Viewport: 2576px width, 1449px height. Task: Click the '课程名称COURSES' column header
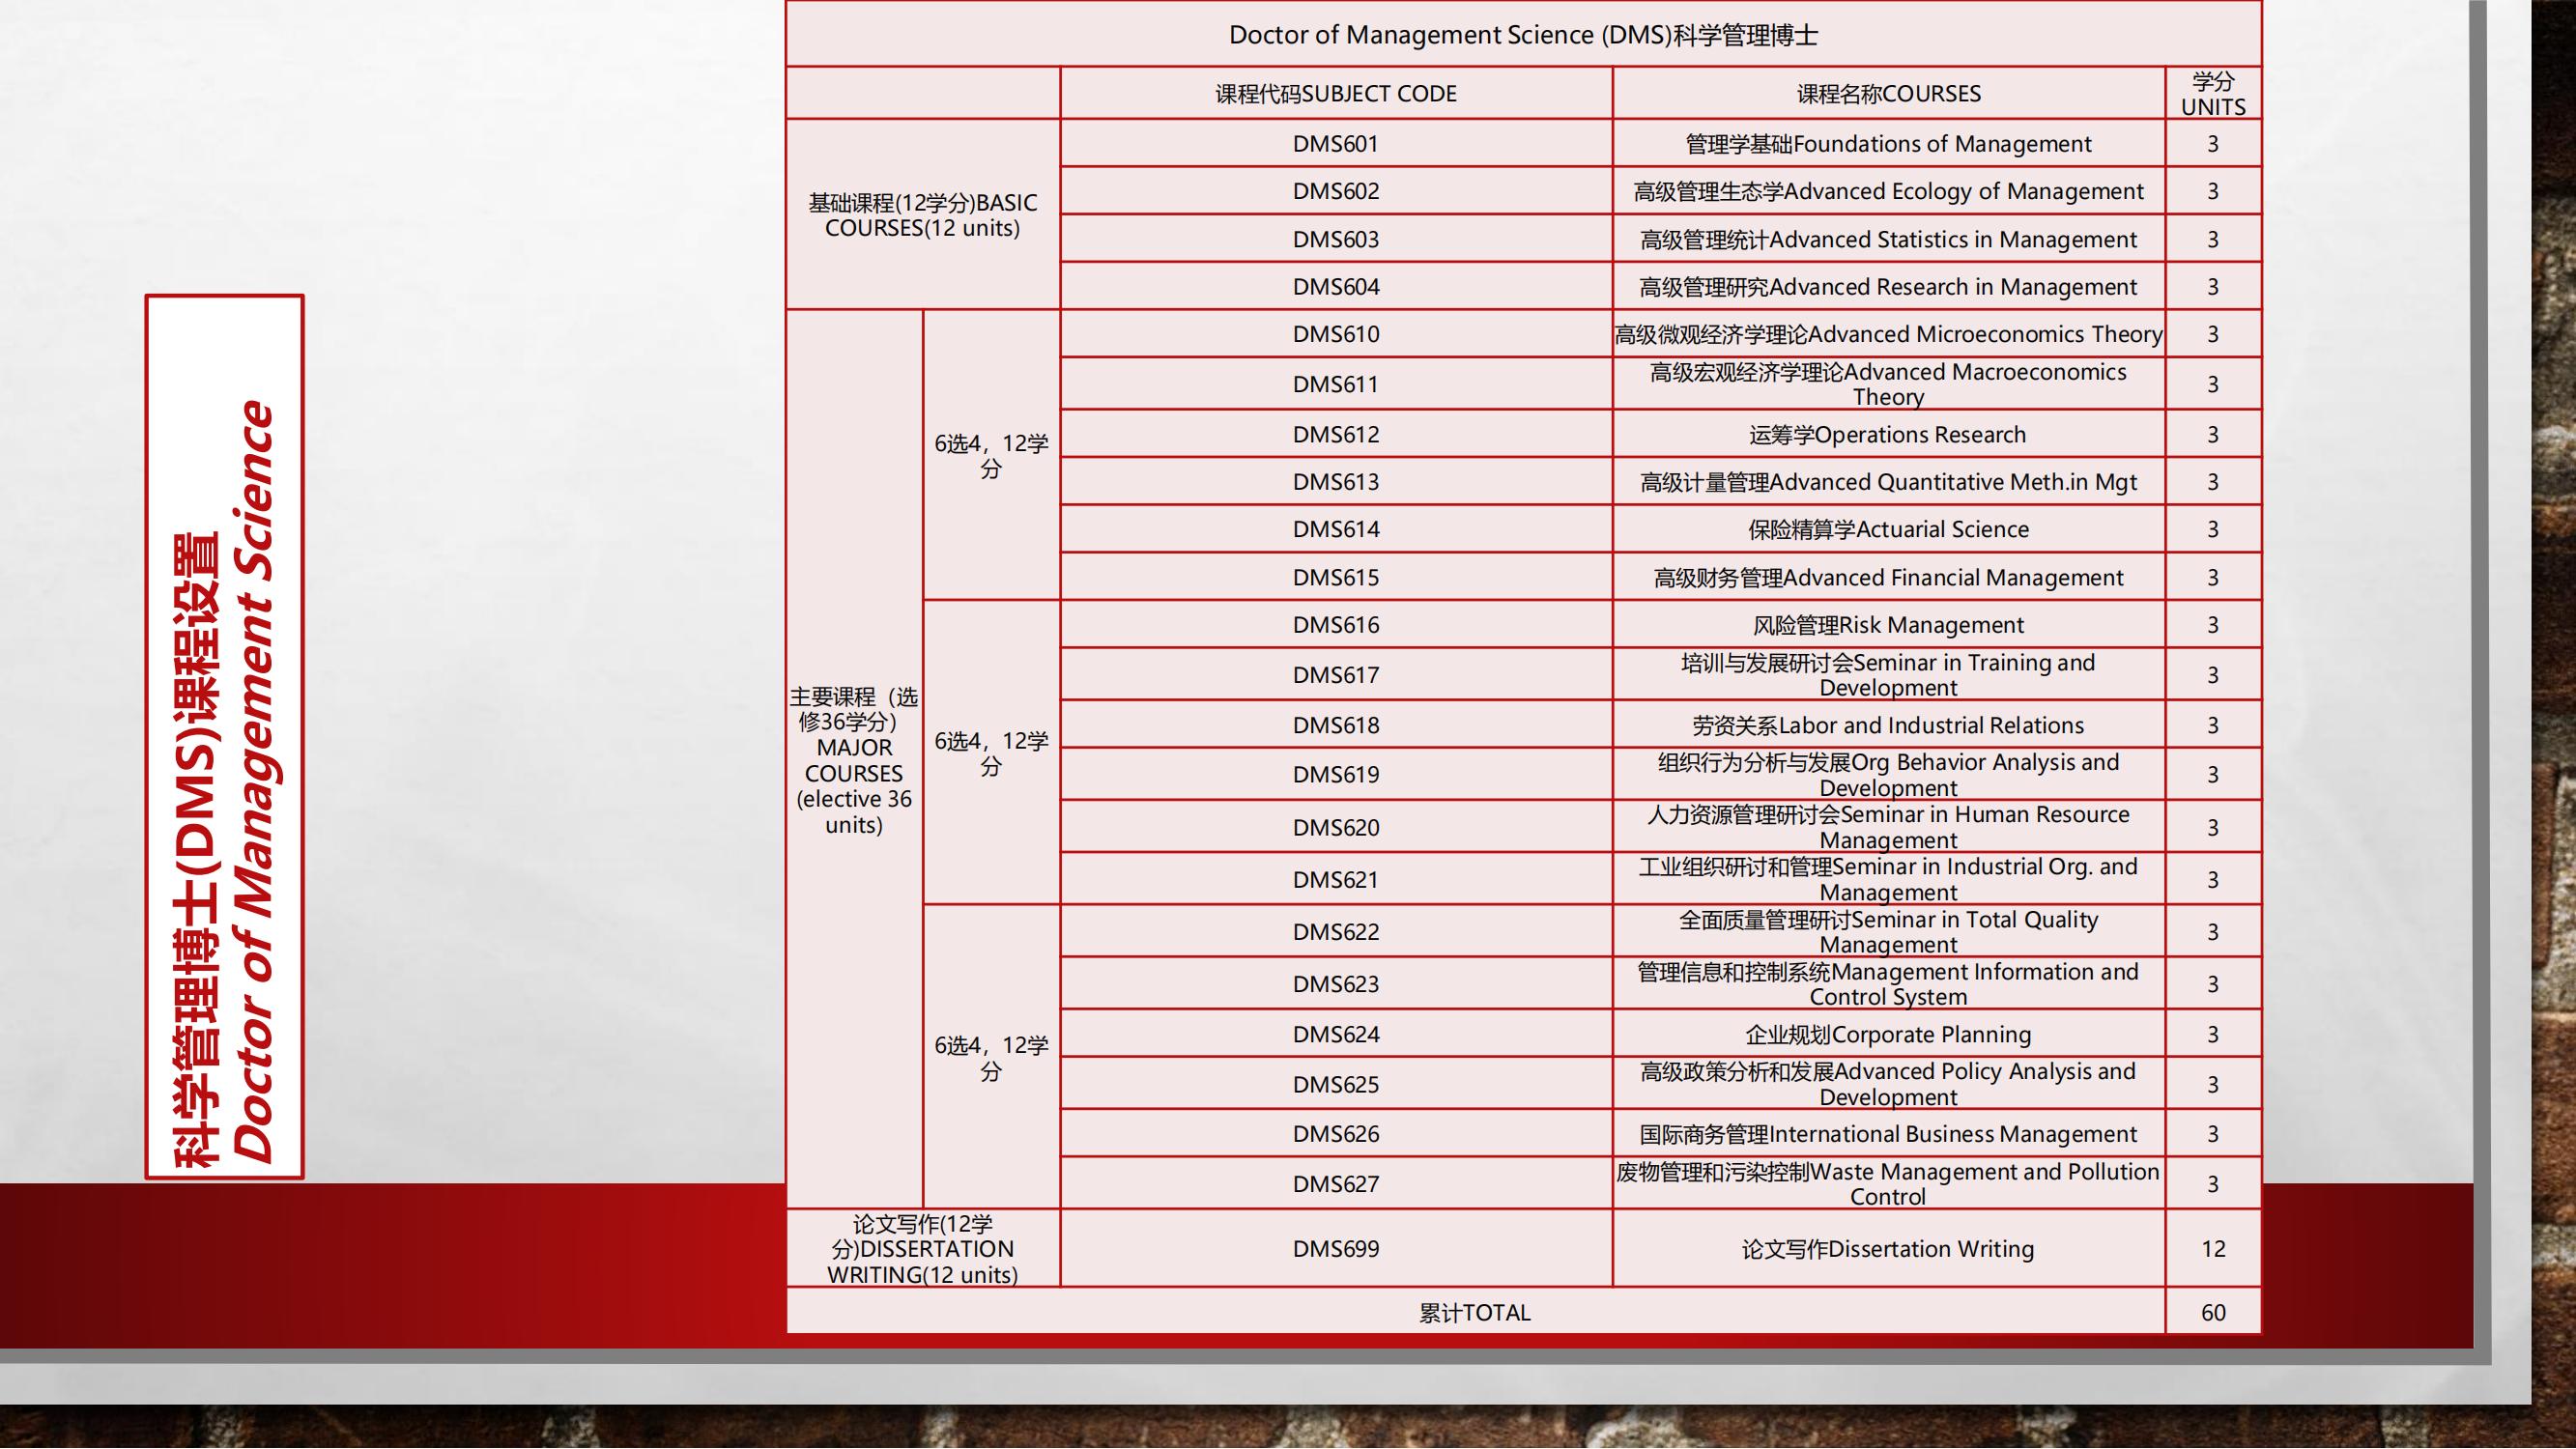(x=1888, y=93)
